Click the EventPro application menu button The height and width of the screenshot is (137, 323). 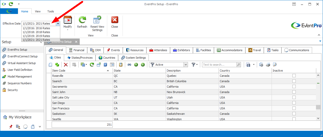click(9, 11)
